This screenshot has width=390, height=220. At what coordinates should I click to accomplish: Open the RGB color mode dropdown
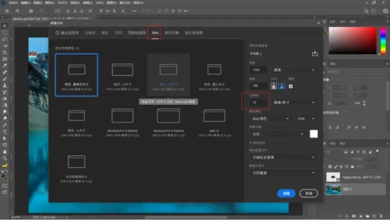point(270,119)
